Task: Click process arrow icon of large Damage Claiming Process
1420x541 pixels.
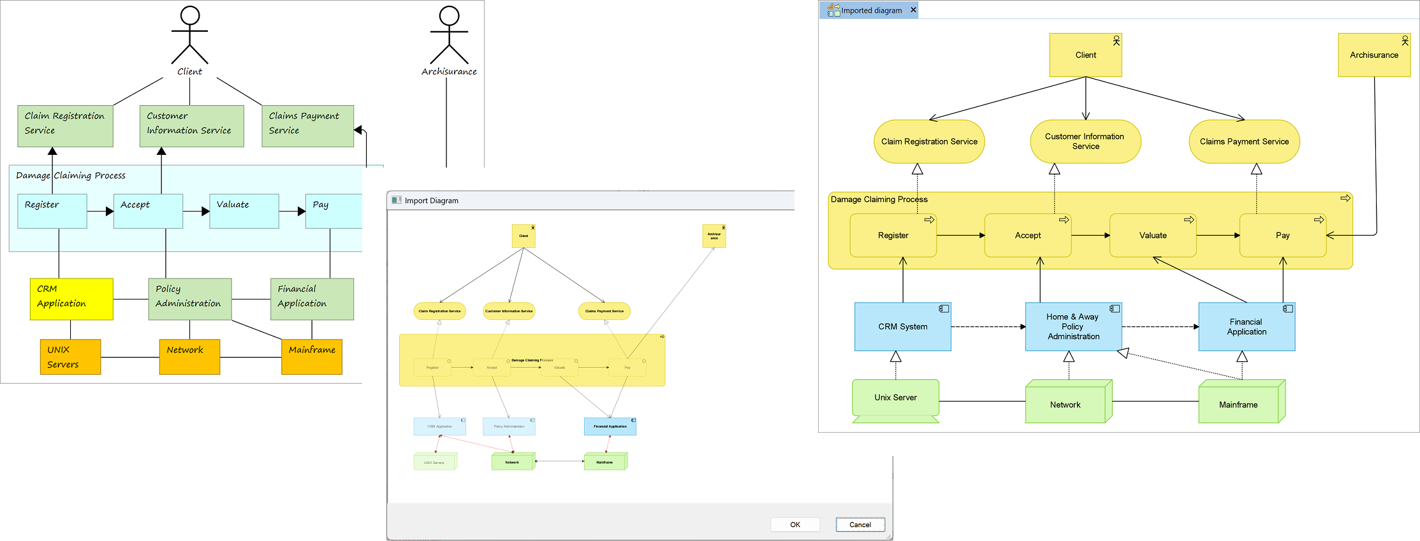Action: (x=1345, y=199)
